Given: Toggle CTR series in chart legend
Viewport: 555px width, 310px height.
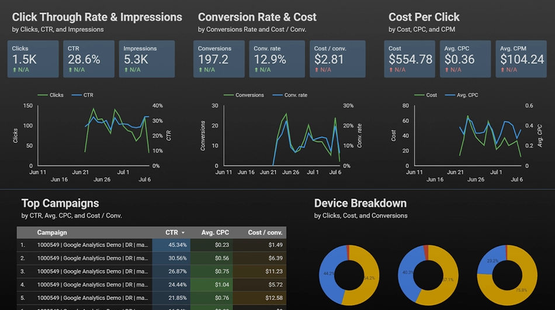Looking at the screenshot, I should 82,95.
